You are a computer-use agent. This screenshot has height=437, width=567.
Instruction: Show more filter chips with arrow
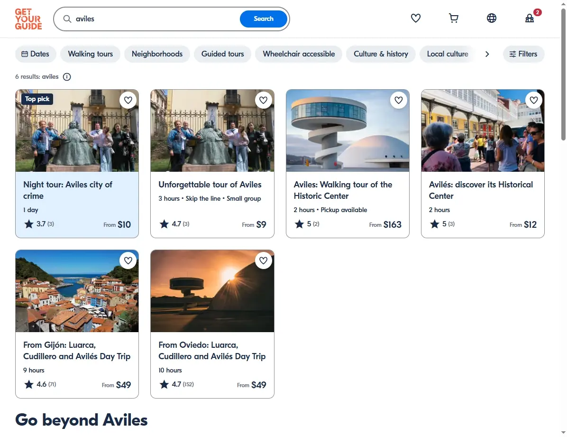click(x=487, y=54)
